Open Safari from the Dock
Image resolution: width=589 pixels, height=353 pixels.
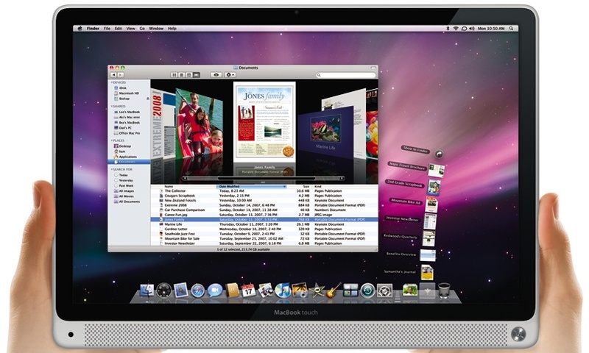point(198,290)
